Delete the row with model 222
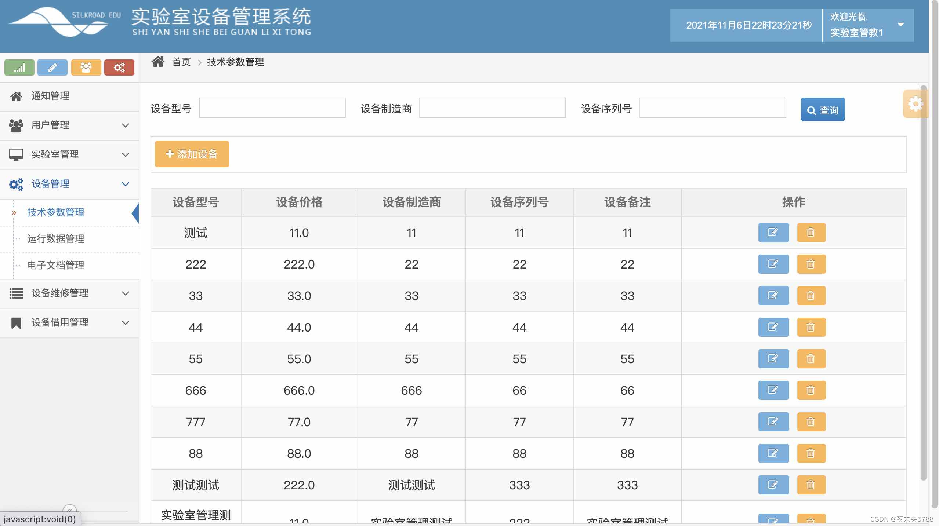The height and width of the screenshot is (526, 939). (x=811, y=264)
